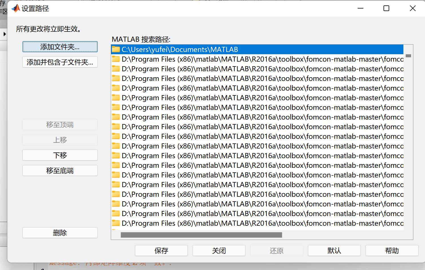Click the greyed-out 上移 button
The height and width of the screenshot is (270, 425).
[x=60, y=140]
